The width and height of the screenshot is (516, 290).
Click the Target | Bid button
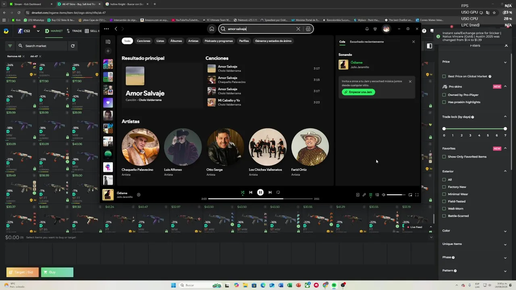[x=23, y=272]
